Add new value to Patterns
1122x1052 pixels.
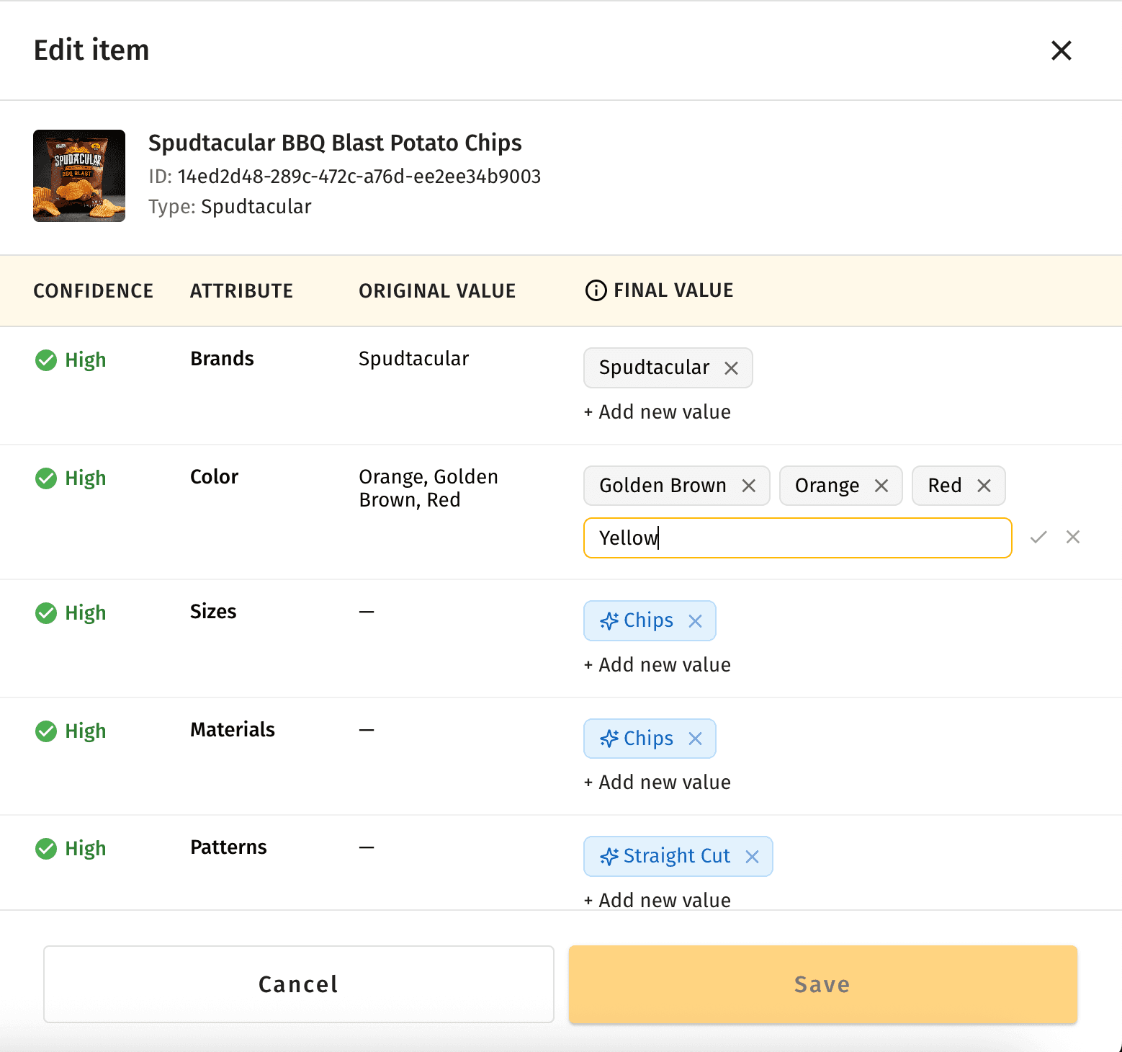(x=658, y=900)
